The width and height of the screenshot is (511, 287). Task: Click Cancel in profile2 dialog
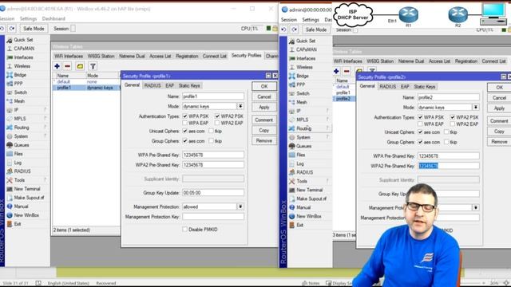(499, 97)
